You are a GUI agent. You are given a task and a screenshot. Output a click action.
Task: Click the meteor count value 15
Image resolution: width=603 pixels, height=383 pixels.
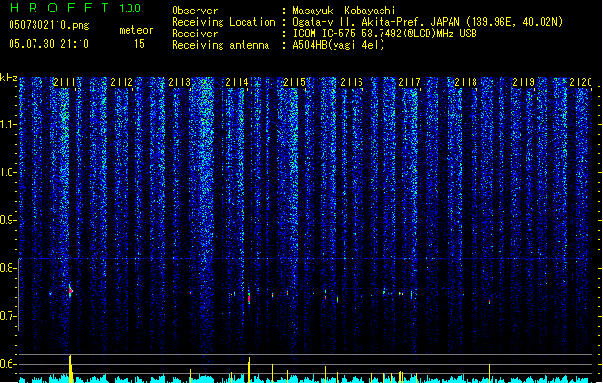[x=139, y=44]
